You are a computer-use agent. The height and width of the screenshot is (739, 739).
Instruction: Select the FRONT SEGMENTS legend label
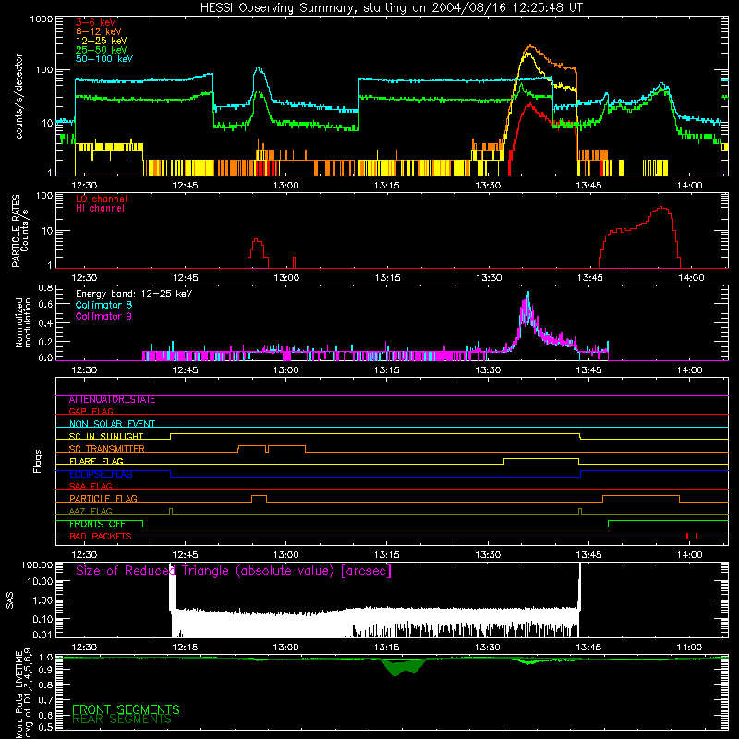(126, 709)
